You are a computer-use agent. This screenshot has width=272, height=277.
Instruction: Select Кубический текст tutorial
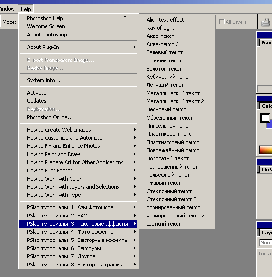click(x=177, y=77)
